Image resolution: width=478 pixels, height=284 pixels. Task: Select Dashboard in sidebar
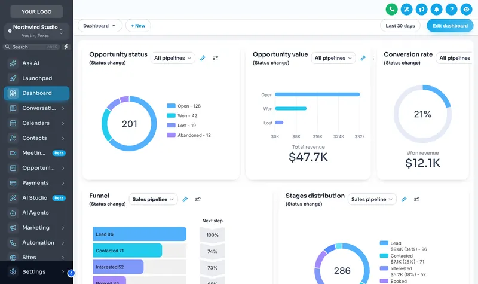point(36,93)
